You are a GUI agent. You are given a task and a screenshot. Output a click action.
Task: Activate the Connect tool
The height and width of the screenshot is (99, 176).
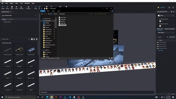[x=21, y=7]
